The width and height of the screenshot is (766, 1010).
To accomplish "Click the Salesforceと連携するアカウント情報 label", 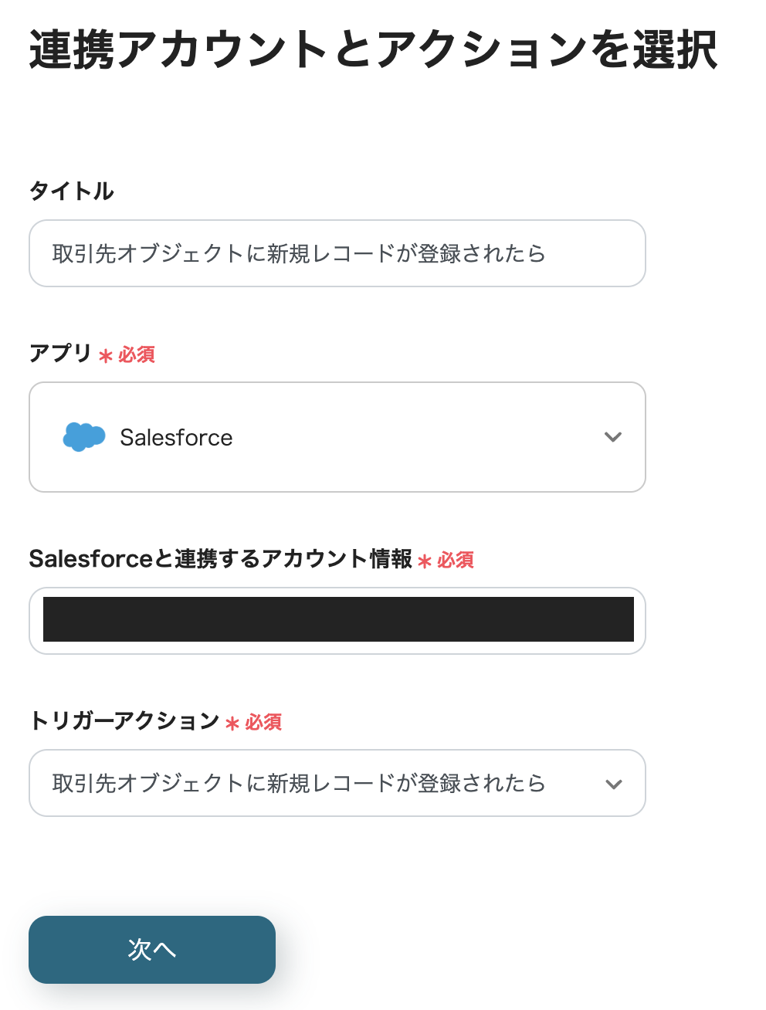I will point(220,559).
